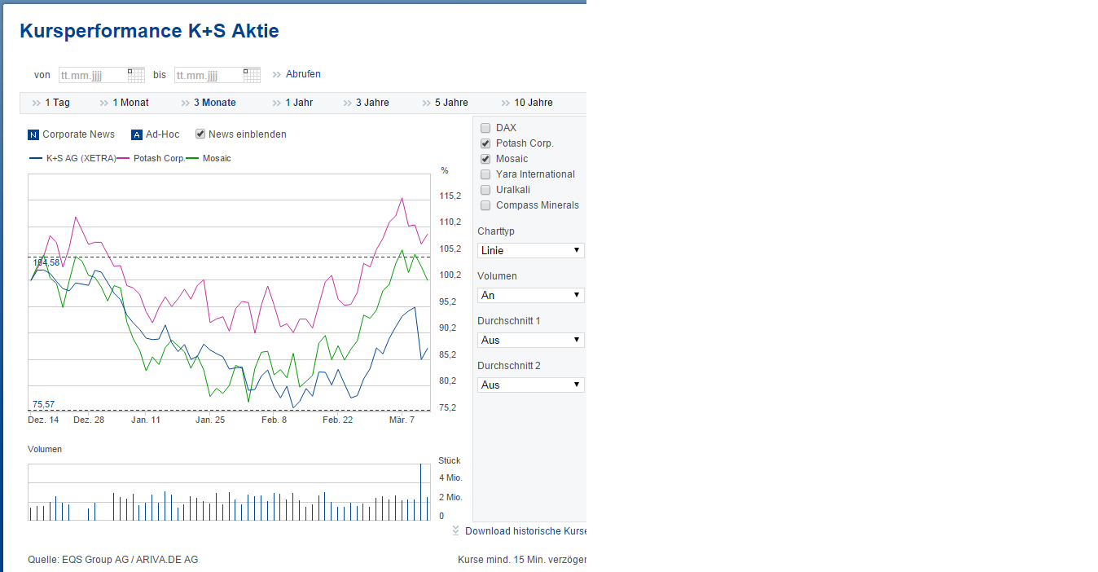Select the '1 Monat' time range
The image size is (1098, 572).
(x=130, y=103)
